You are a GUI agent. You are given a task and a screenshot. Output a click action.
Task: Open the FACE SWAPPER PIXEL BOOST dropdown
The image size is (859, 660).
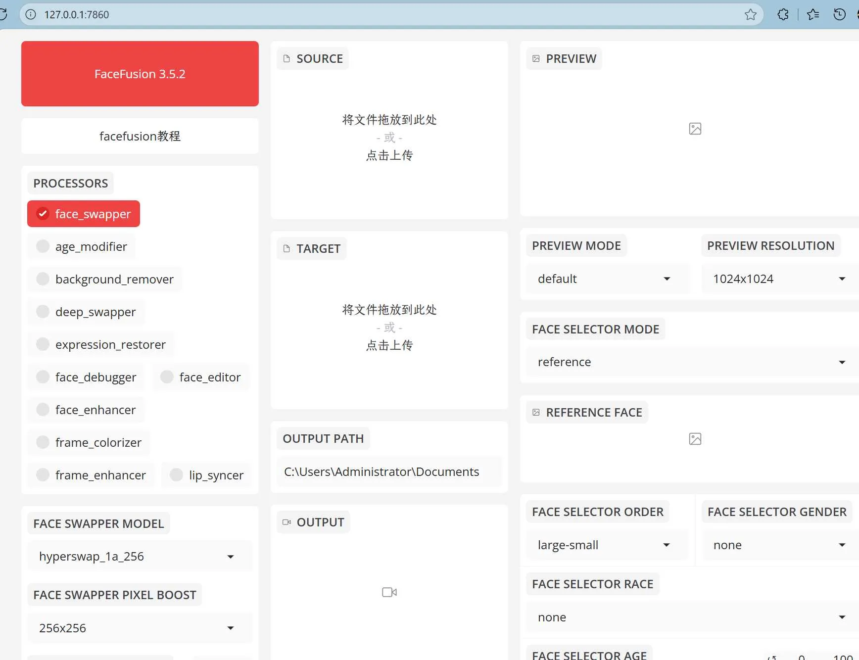point(140,628)
